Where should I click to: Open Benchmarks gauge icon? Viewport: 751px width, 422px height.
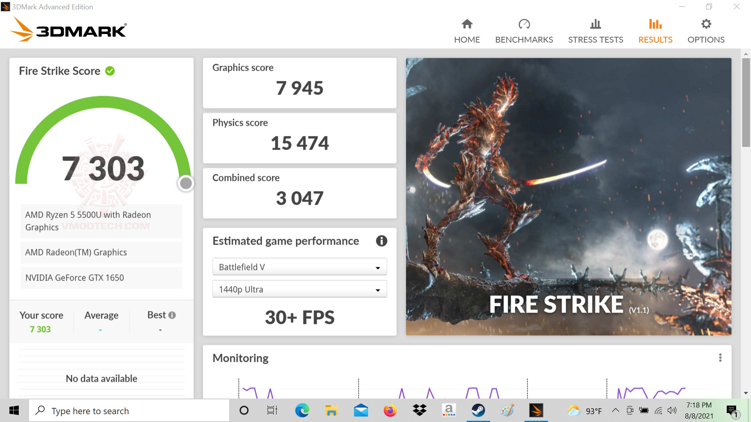524,24
